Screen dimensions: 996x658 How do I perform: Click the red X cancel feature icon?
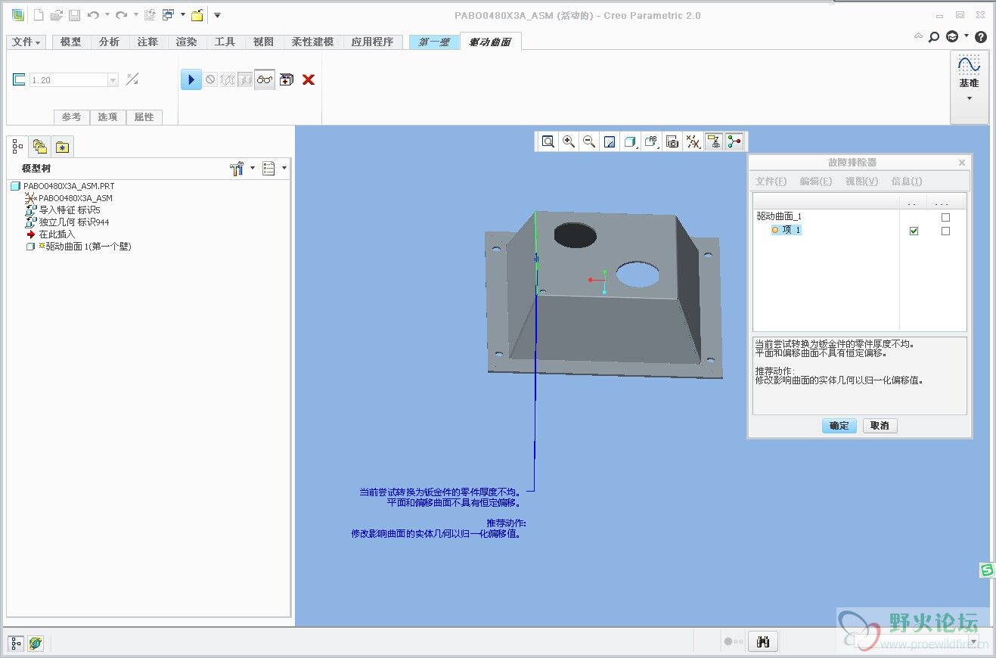[309, 79]
